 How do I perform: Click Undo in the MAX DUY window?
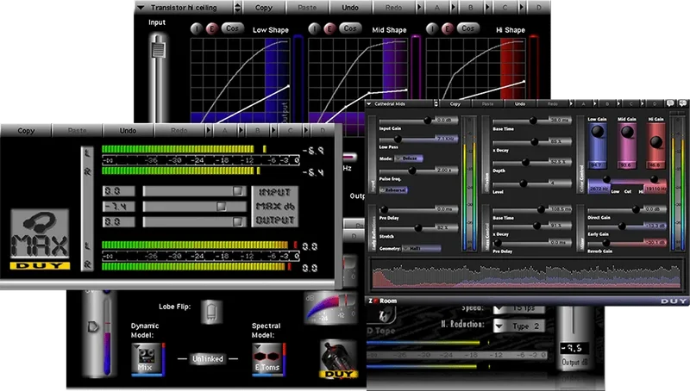click(128, 131)
